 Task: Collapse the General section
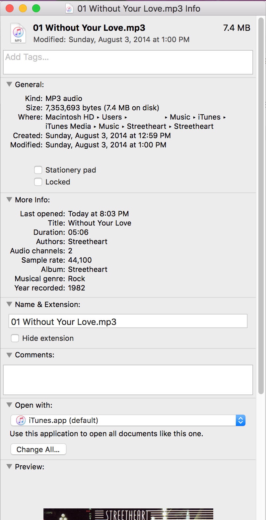pyautogui.click(x=9, y=84)
